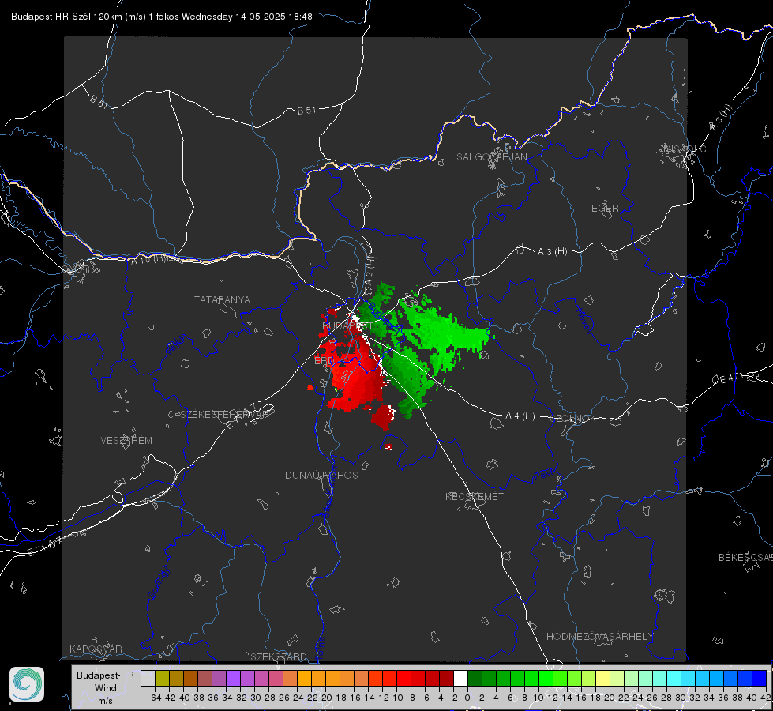
Task: Click the 'A 2 (H)' road label
Action: click(x=370, y=272)
